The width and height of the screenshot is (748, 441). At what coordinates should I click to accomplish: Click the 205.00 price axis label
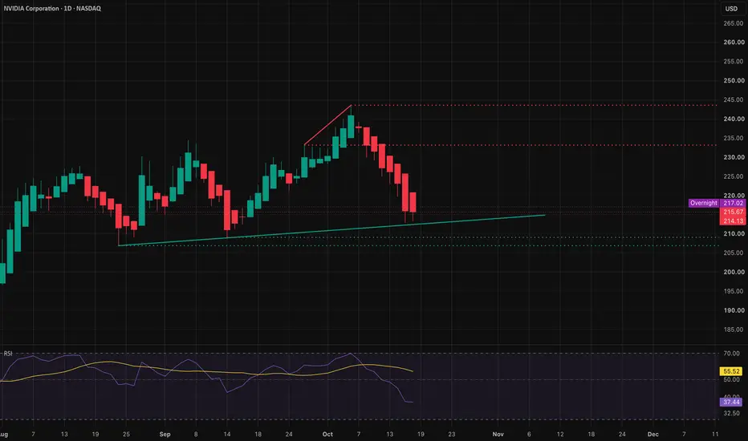734,253
